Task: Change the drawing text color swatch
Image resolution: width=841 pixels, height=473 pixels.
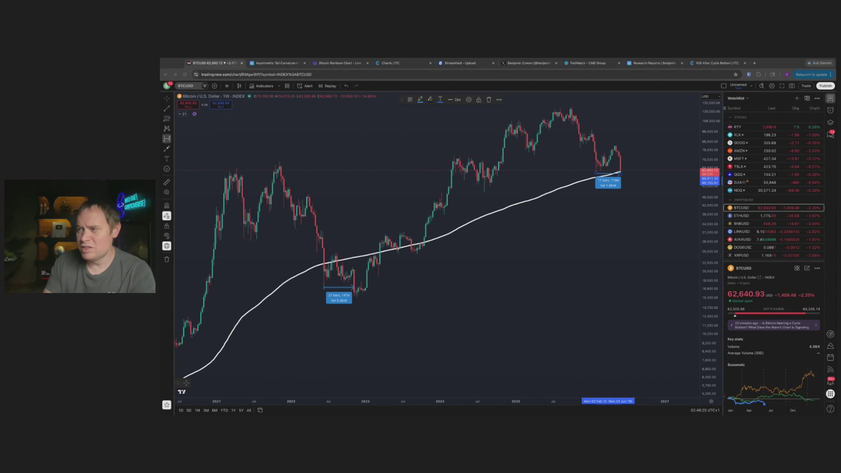Action: 440,100
